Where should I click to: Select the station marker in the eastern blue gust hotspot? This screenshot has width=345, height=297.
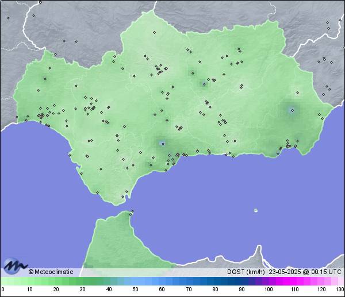292,110
